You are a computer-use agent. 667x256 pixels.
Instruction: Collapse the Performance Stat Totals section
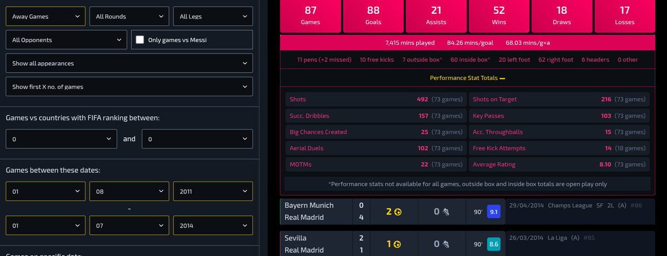coord(467,78)
